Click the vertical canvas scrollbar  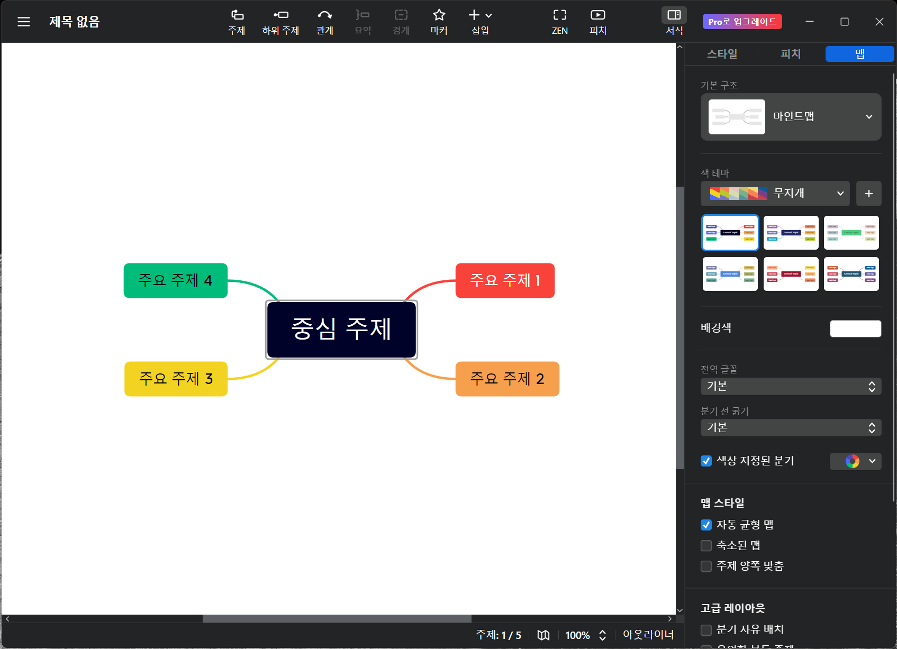tap(680, 328)
